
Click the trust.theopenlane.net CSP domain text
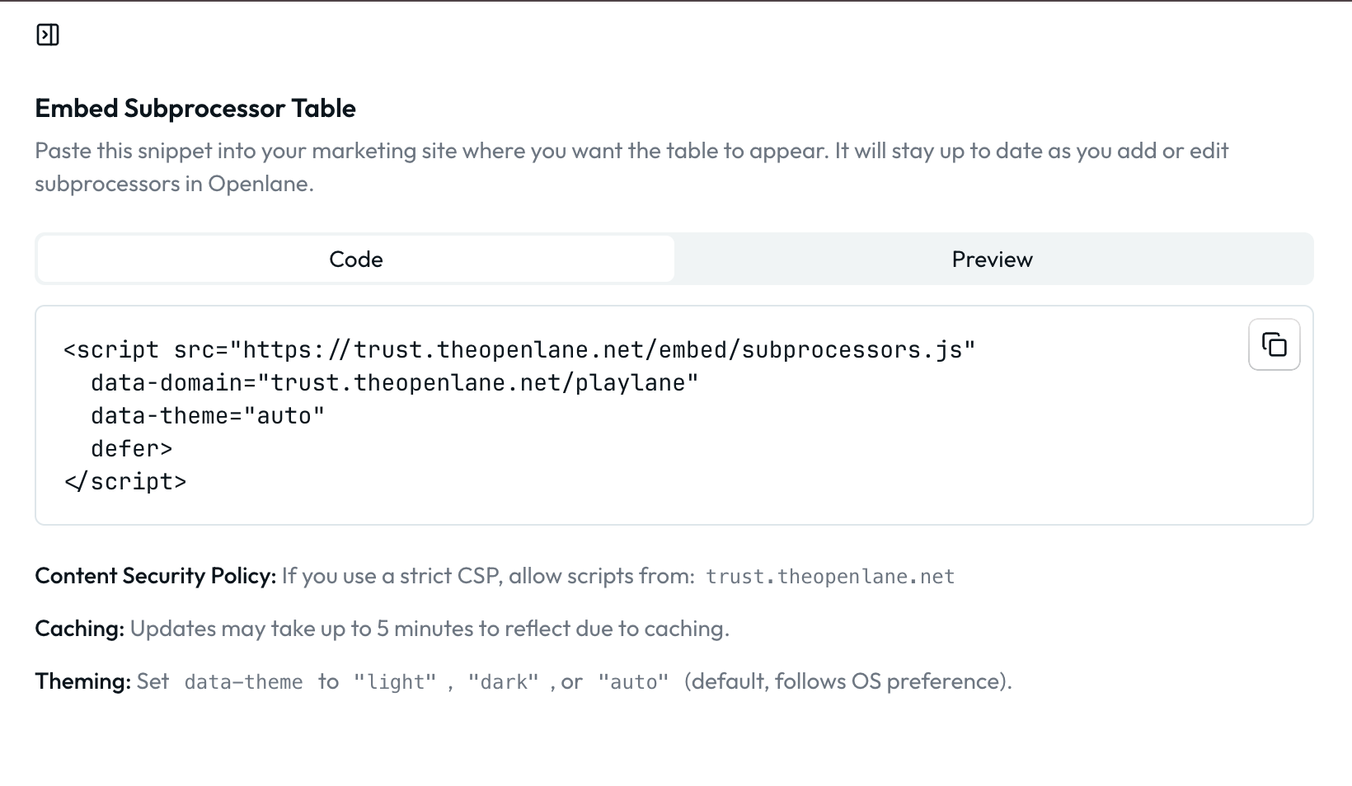pos(830,576)
